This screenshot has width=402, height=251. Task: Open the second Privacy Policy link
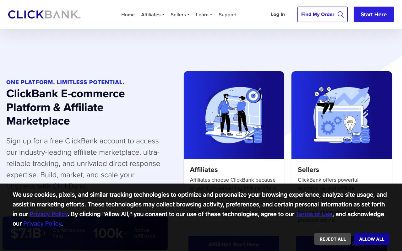(42, 223)
